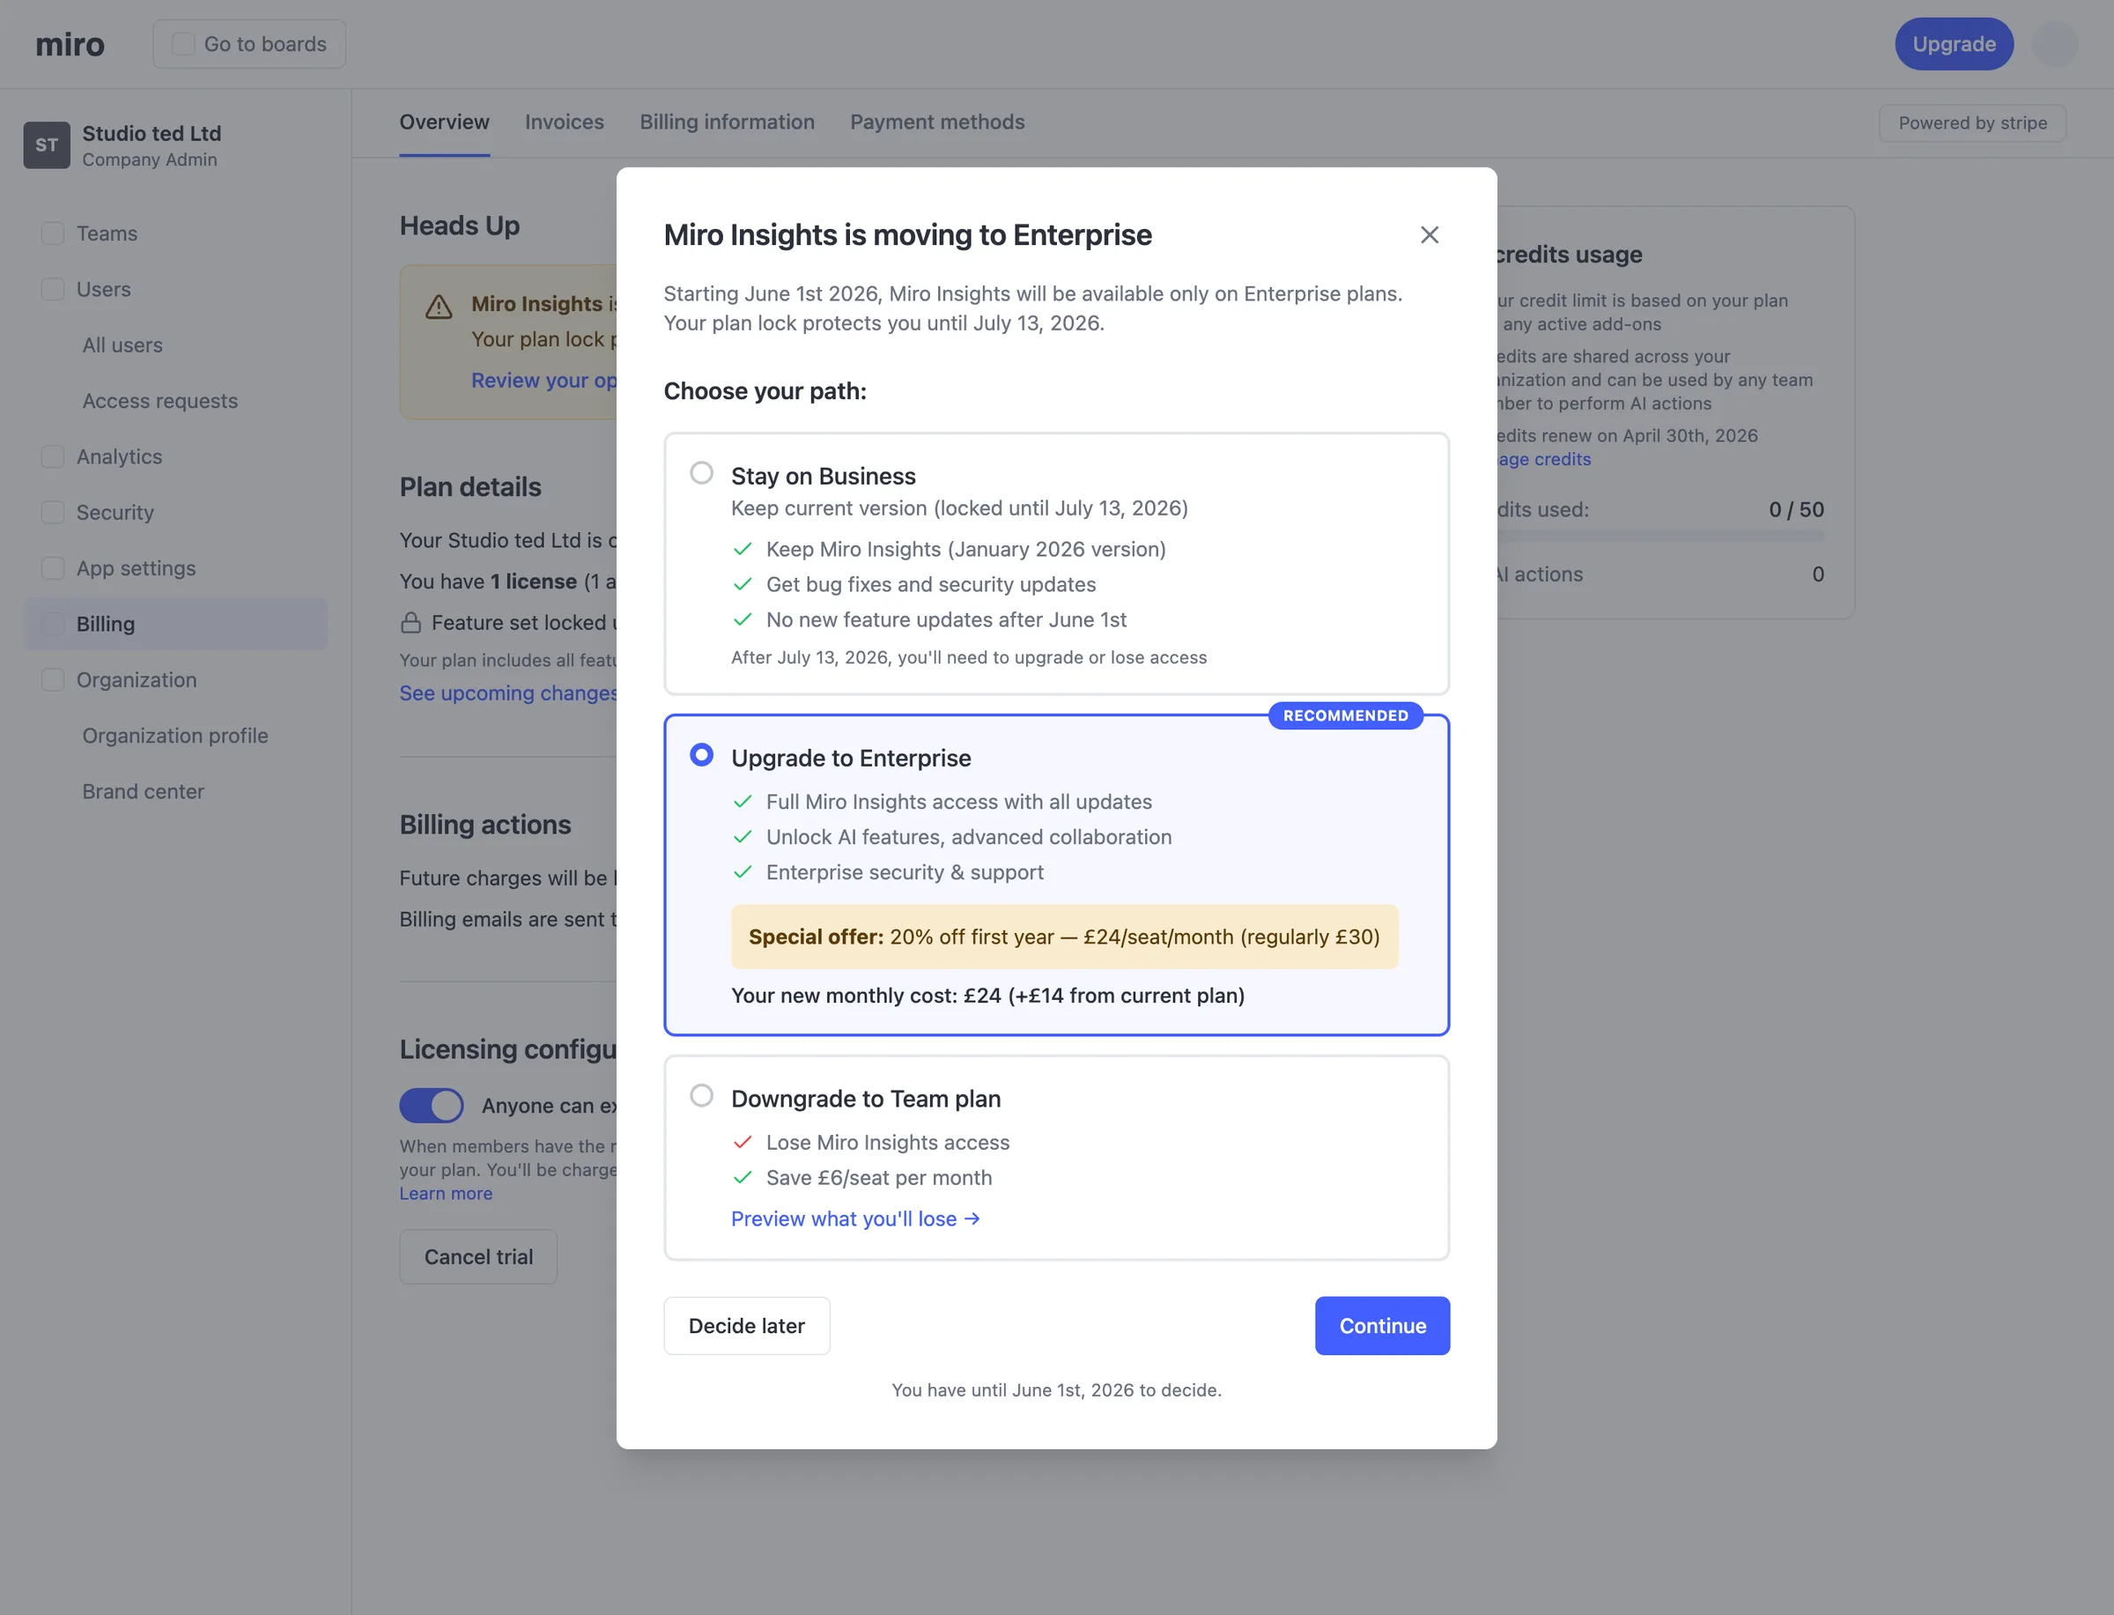Click the Powered by stripe badge
This screenshot has height=1615, width=2114.
pyautogui.click(x=1972, y=123)
